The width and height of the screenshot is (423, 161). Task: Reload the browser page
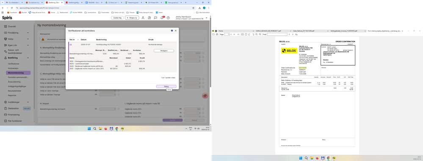click(x=11, y=8)
